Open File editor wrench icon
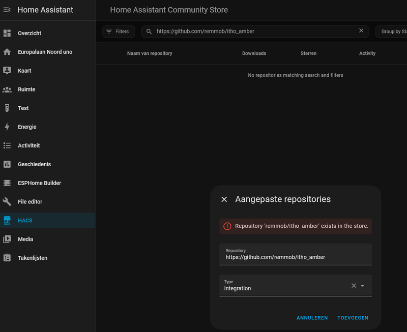This screenshot has width=407, height=332. [x=7, y=202]
